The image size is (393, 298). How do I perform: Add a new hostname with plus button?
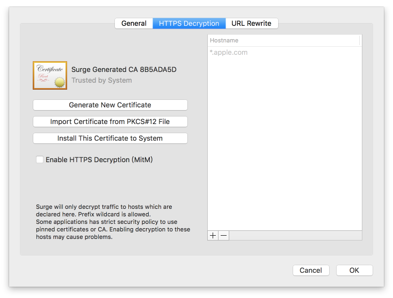213,235
